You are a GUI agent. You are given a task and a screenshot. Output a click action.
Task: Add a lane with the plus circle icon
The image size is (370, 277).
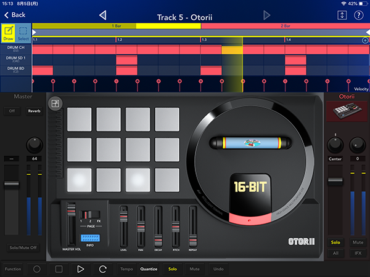365,41
